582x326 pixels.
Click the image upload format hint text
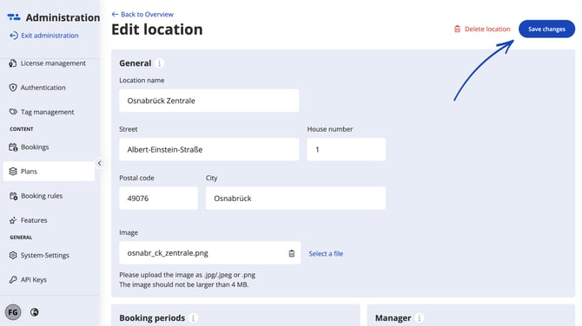coord(187,275)
